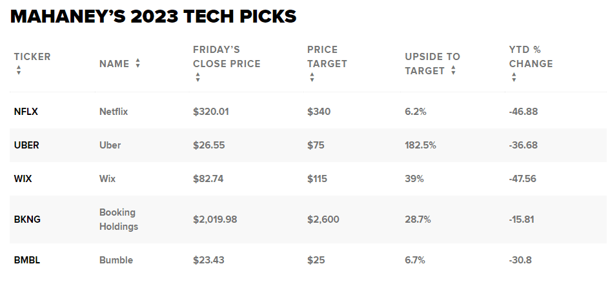Click the Mahaney's 2023 Tech Picks title

(153, 17)
